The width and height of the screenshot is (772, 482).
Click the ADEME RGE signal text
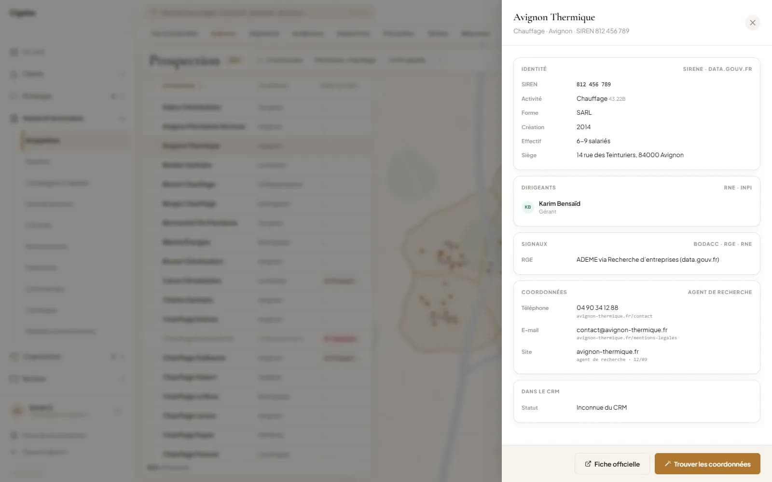648,259
